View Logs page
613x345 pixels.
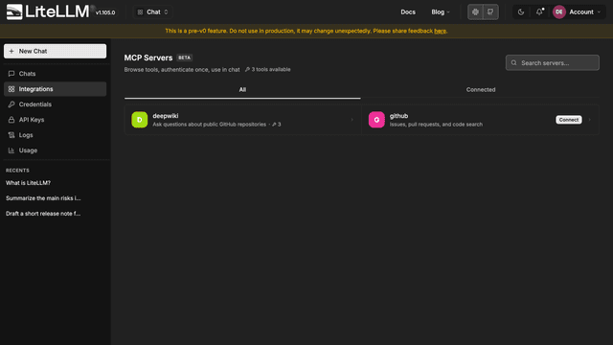click(x=56, y=135)
